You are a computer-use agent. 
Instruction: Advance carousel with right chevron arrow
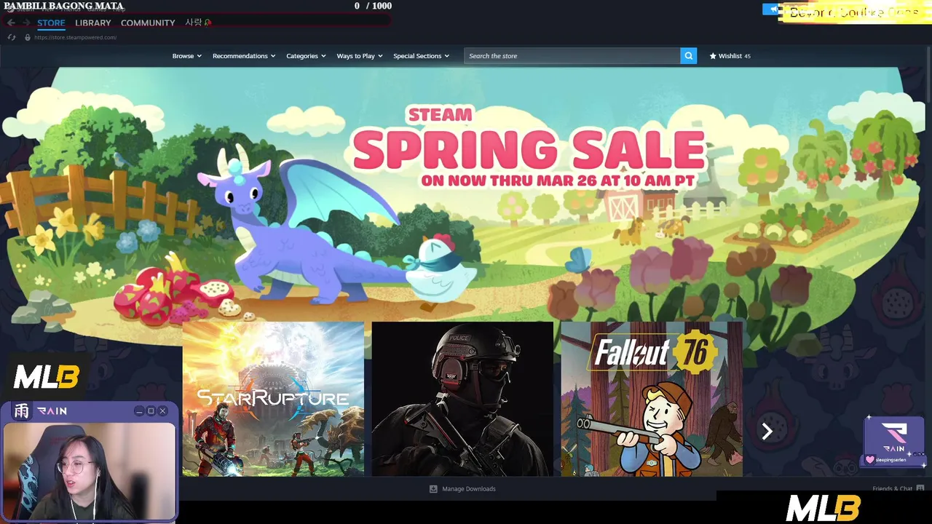tap(767, 432)
